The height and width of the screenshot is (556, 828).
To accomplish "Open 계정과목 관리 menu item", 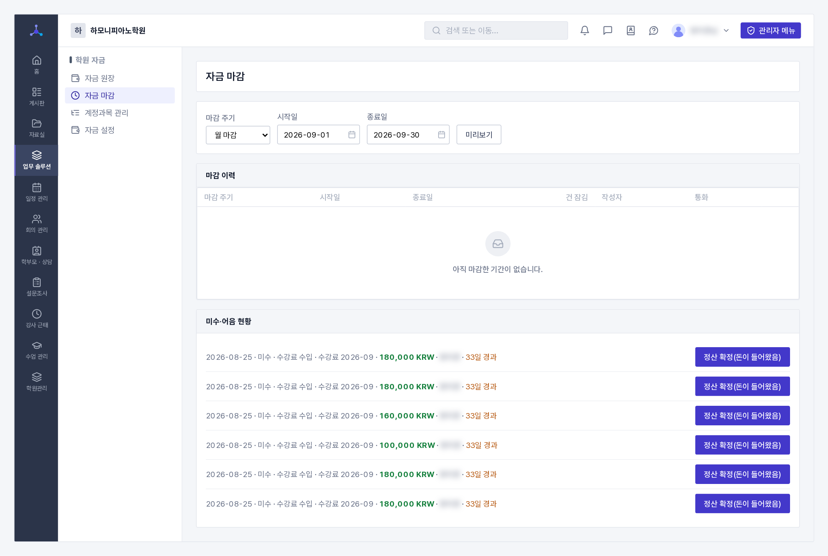I will [120, 113].
